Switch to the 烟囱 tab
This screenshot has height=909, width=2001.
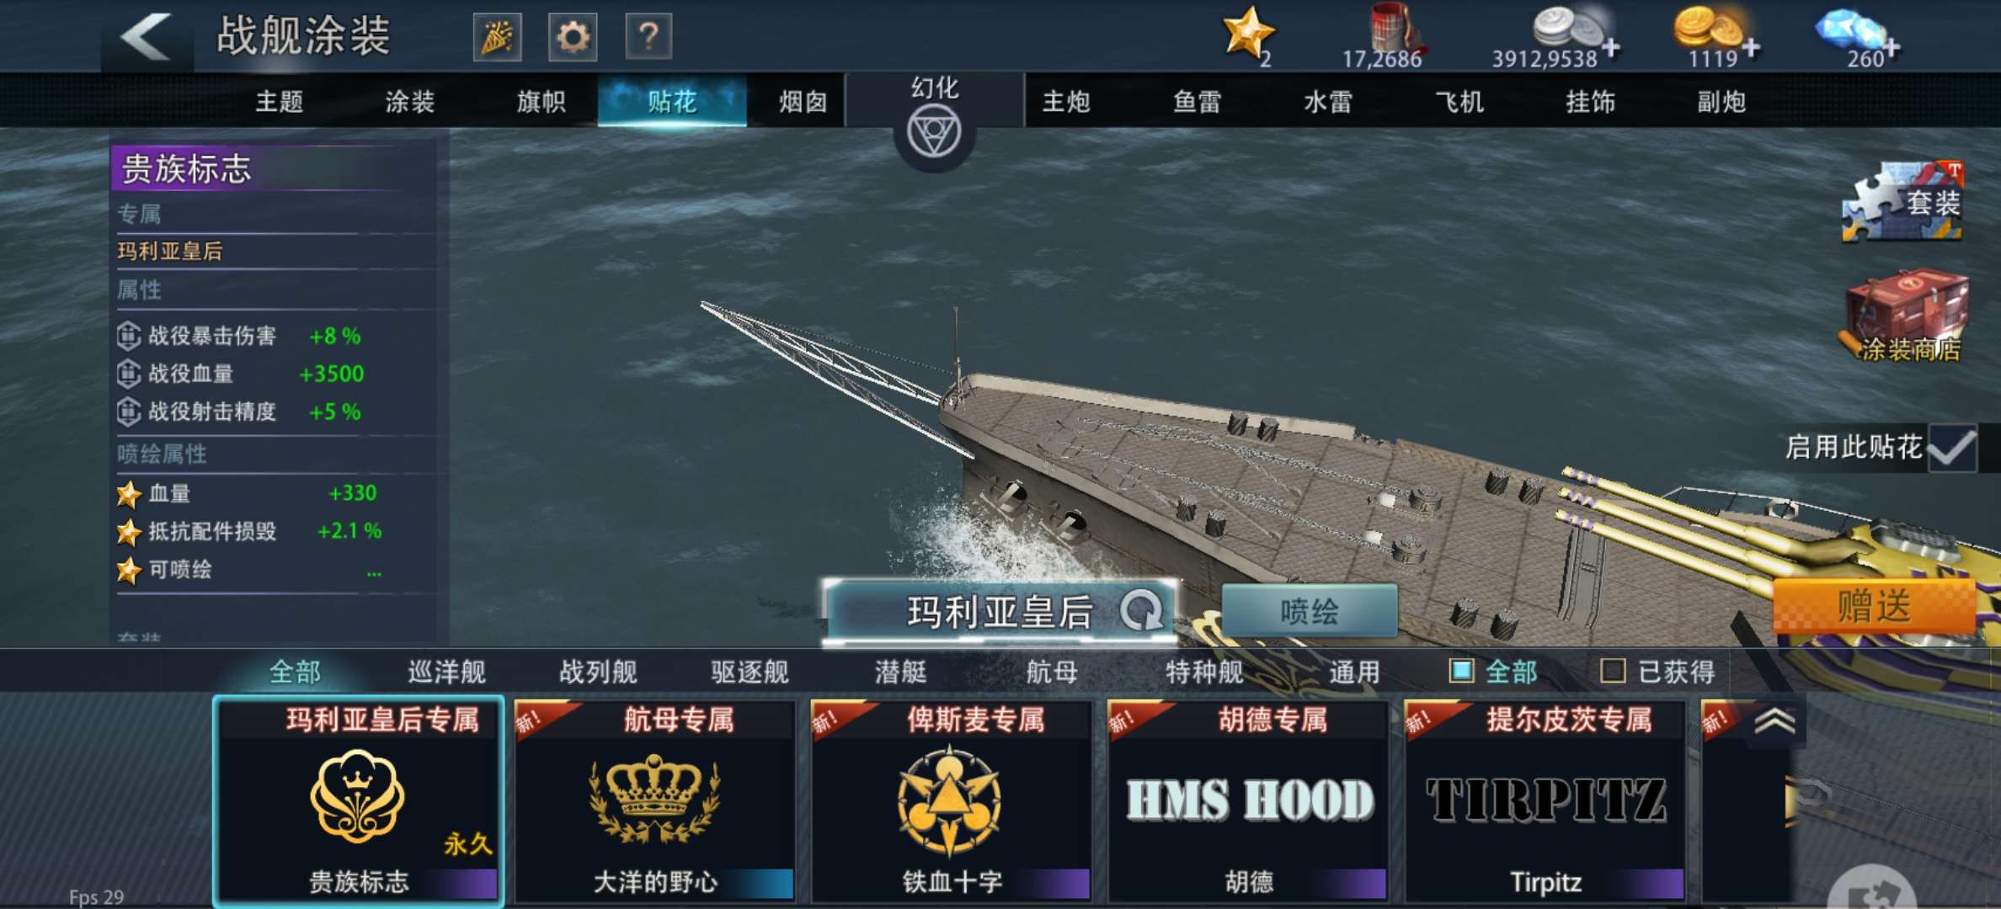tap(803, 102)
